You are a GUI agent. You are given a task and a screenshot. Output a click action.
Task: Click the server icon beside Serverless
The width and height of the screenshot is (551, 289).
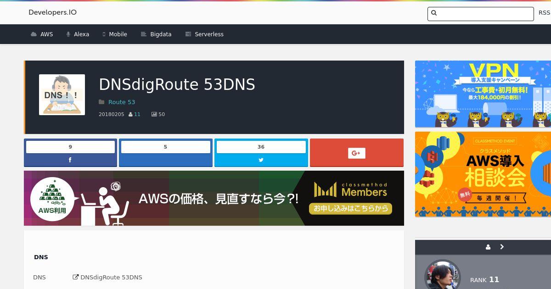pyautogui.click(x=188, y=34)
